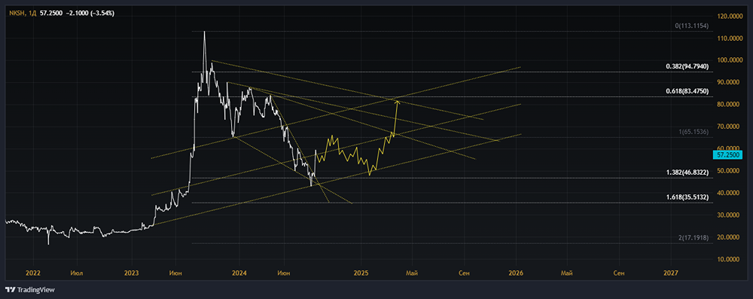
Task: Click the 100.0000 price axis label
Action: [730, 60]
